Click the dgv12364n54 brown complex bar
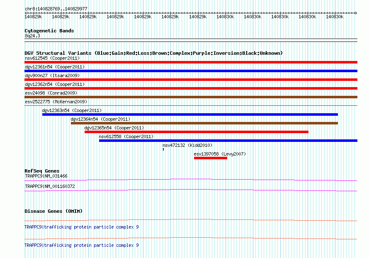This screenshot has width=369, height=258. pos(204,123)
